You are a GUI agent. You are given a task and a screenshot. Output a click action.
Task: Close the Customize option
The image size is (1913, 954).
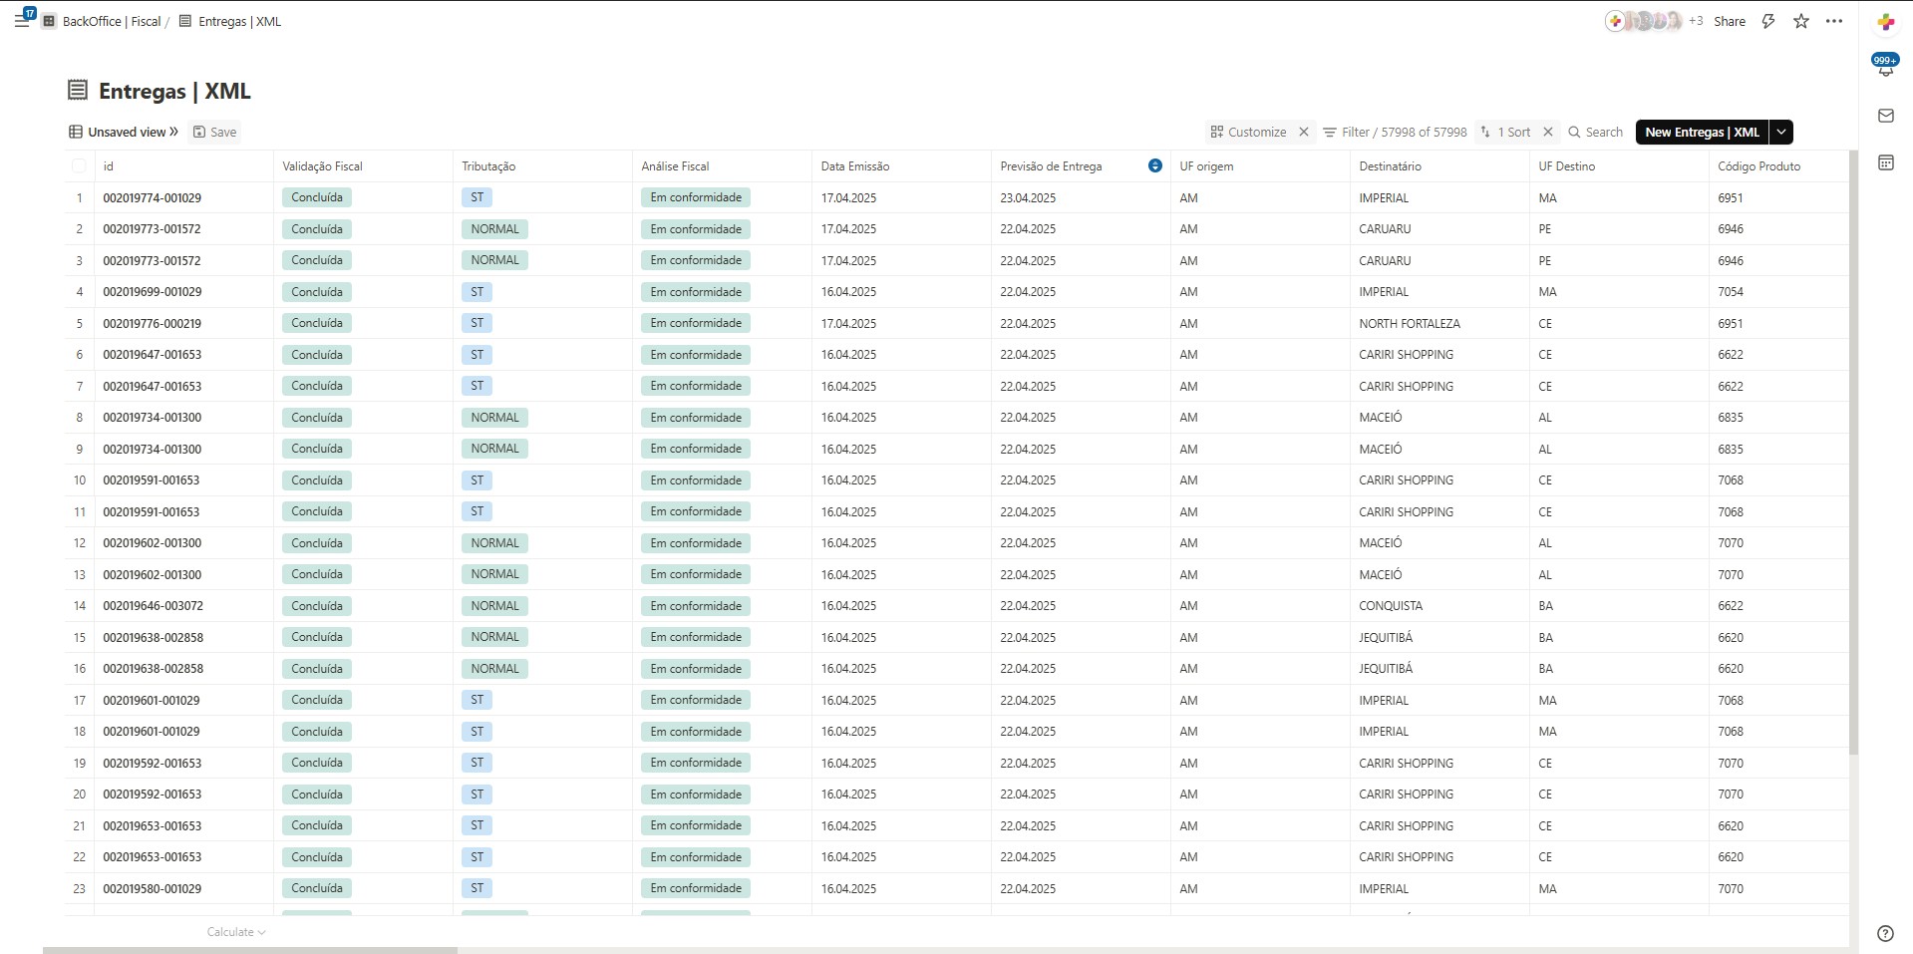(x=1304, y=132)
